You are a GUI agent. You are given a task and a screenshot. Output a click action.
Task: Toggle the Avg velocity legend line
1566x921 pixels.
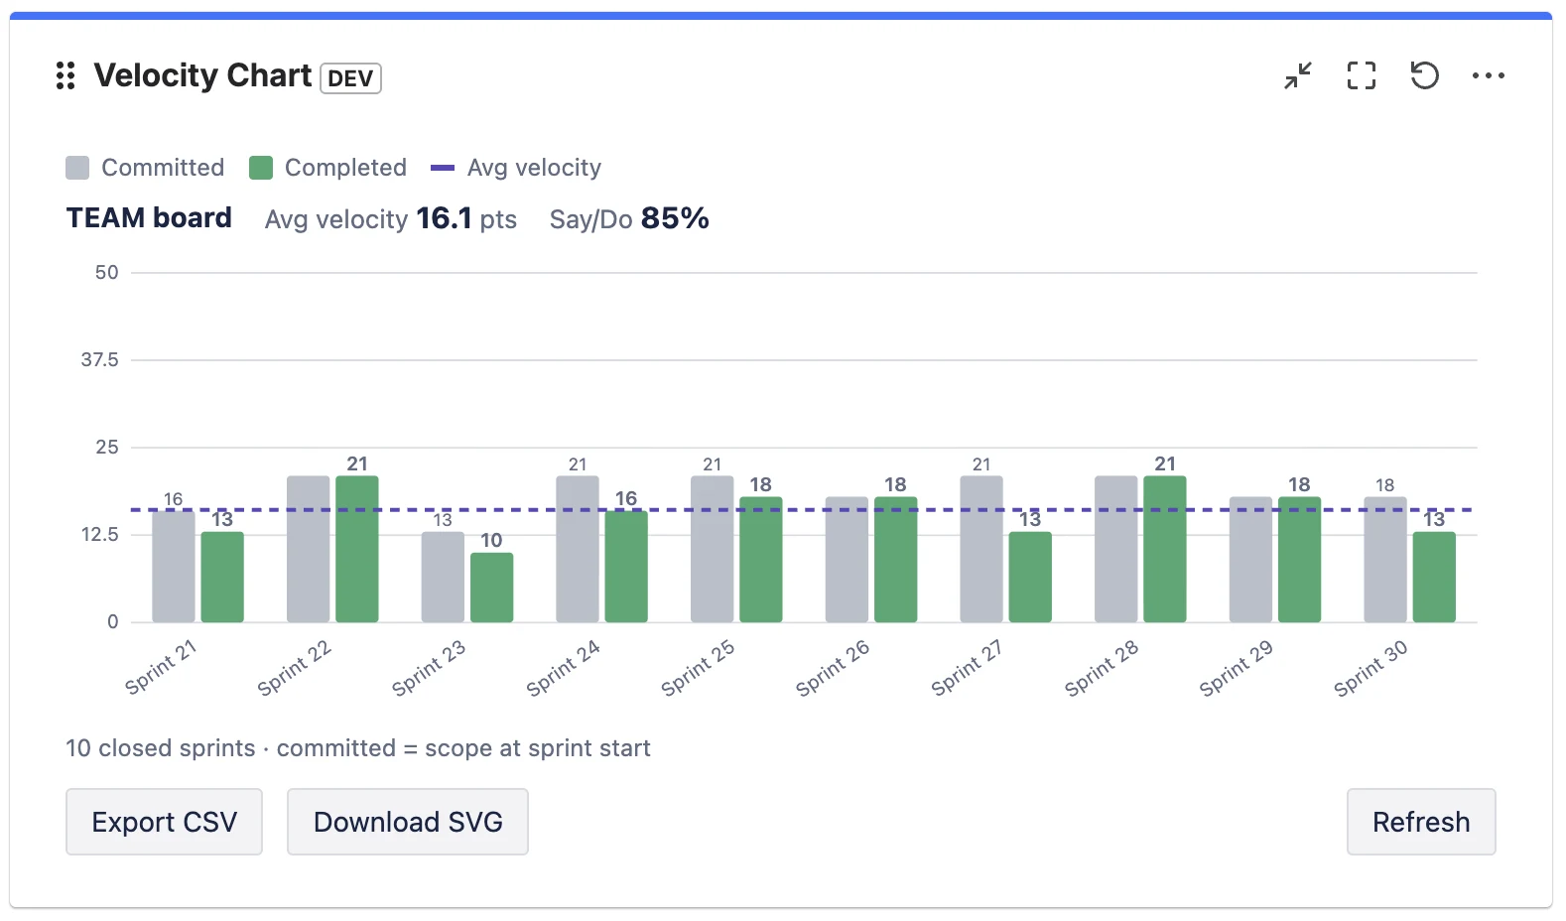point(516,168)
